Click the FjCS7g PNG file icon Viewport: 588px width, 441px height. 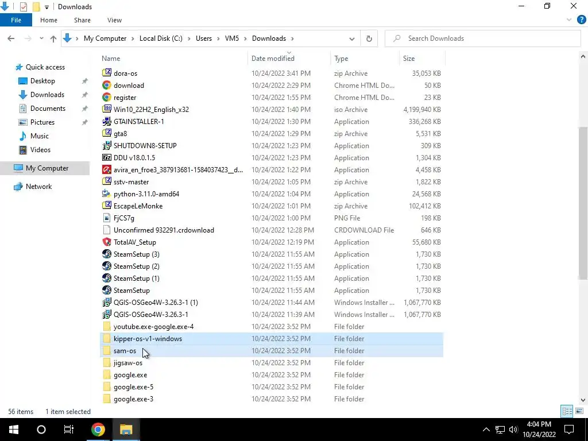(107, 218)
